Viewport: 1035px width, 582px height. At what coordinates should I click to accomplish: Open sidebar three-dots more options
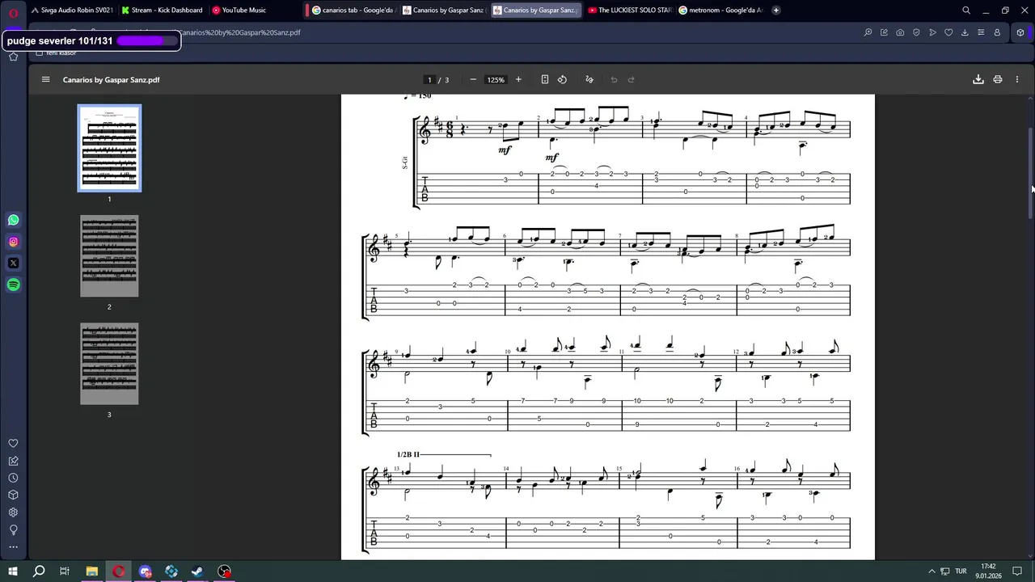(13, 546)
